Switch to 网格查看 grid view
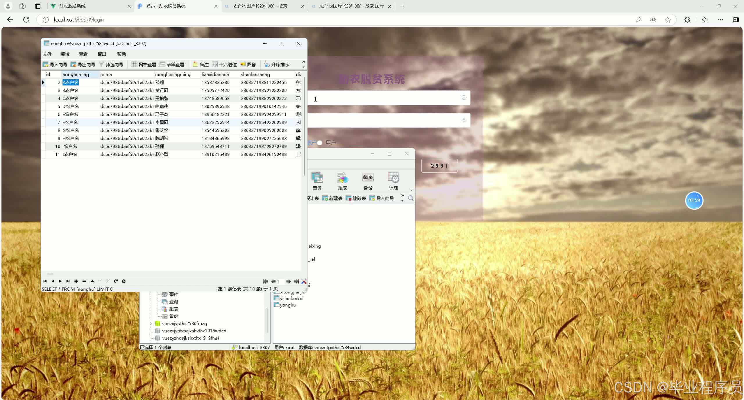Screen dimensions: 744x400 144,65
